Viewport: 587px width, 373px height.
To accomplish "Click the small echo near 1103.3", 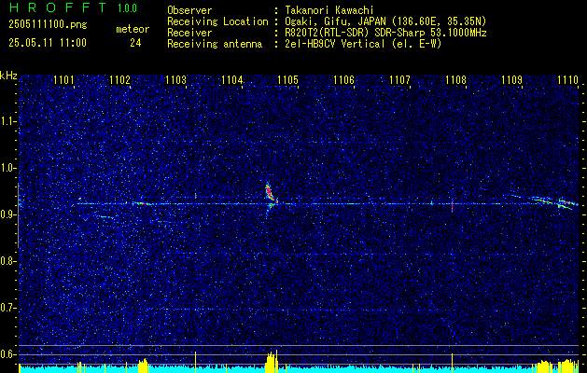I will [x=195, y=195].
